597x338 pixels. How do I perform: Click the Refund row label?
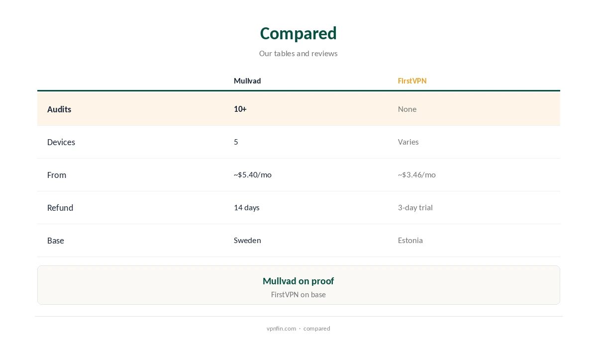click(60, 208)
